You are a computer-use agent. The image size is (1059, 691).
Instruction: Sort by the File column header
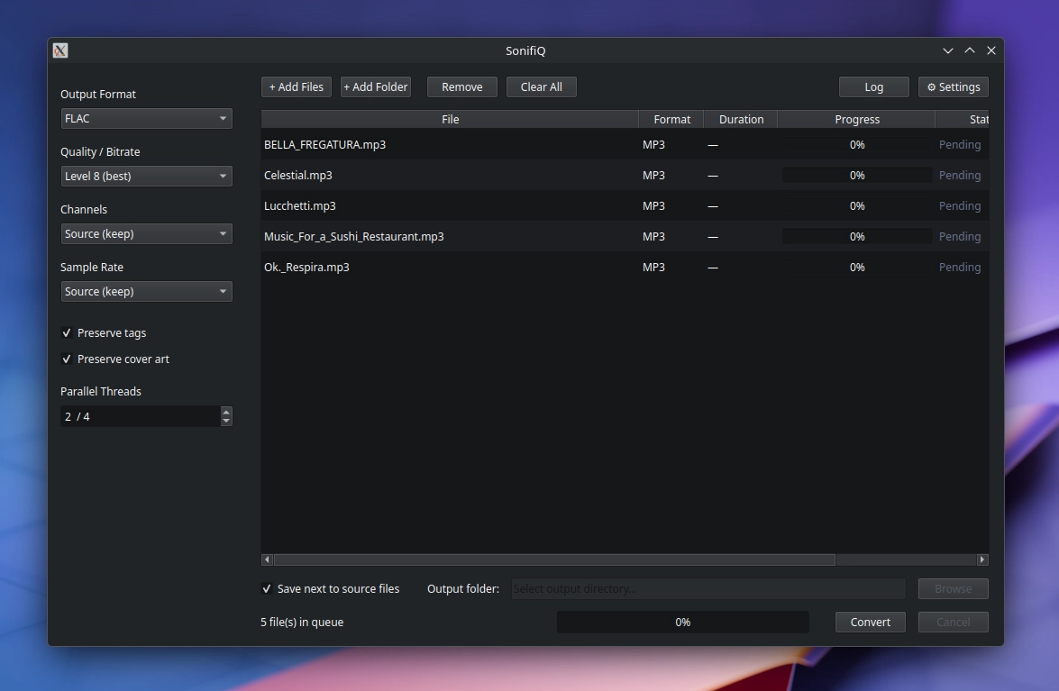tap(450, 120)
